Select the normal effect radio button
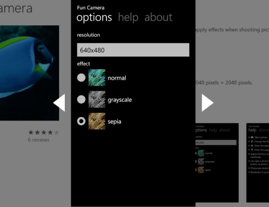This screenshot has width=269, height=207. 81,78
